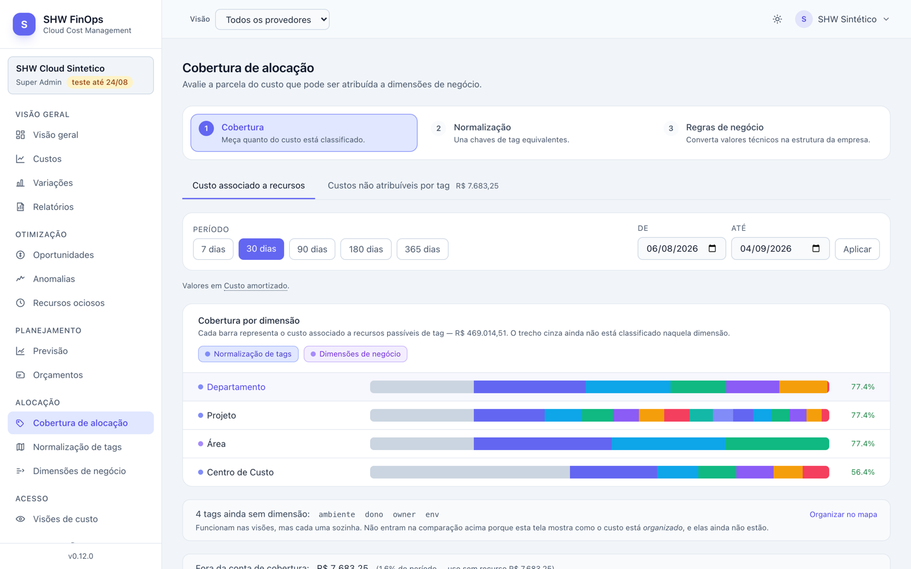This screenshot has width=911, height=569.
Task: Click the Dimensões de negócio icon
Action: pyautogui.click(x=20, y=471)
